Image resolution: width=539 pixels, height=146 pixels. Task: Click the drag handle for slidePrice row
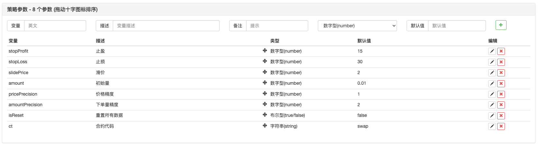(x=265, y=72)
